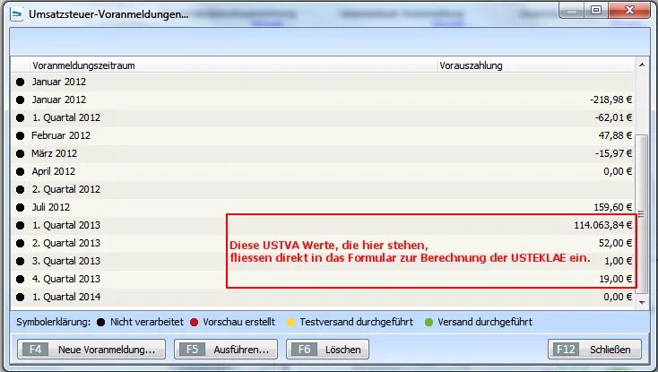Click the status dot beside Juli 2012
Viewport: 658px width, 372px height.
[21, 207]
